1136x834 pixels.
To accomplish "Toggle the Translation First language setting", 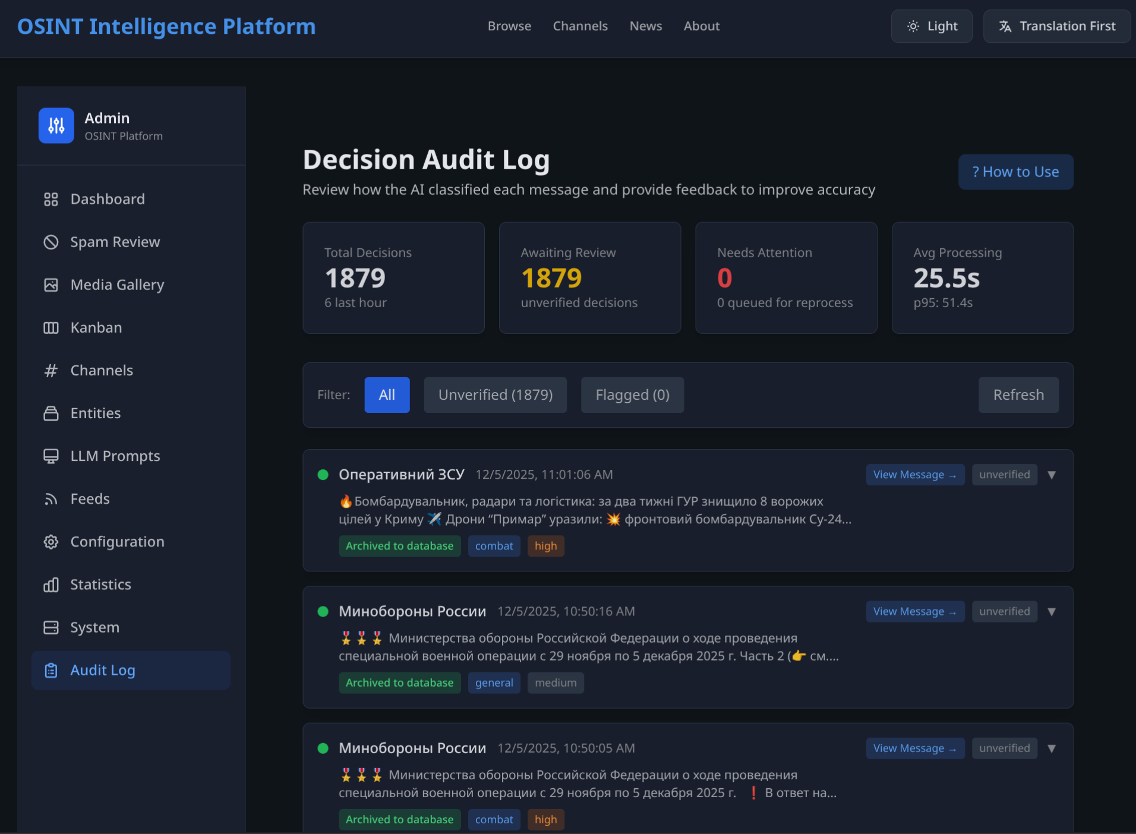I will click(x=1056, y=26).
